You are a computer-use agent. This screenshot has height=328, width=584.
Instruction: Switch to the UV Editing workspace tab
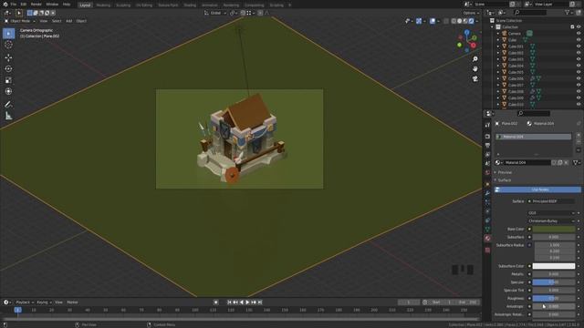144,5
